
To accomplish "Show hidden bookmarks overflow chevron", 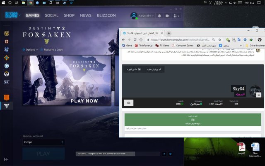I will [241, 46].
